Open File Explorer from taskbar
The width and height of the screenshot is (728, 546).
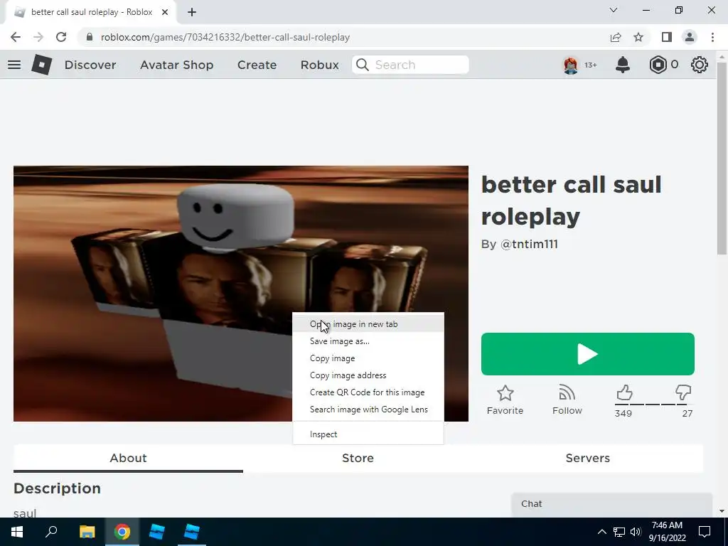[87, 532]
